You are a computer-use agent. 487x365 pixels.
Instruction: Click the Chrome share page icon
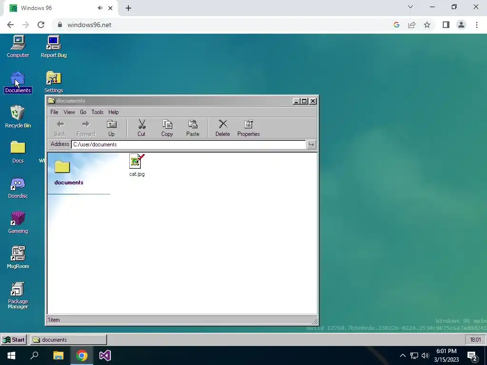[x=412, y=25]
